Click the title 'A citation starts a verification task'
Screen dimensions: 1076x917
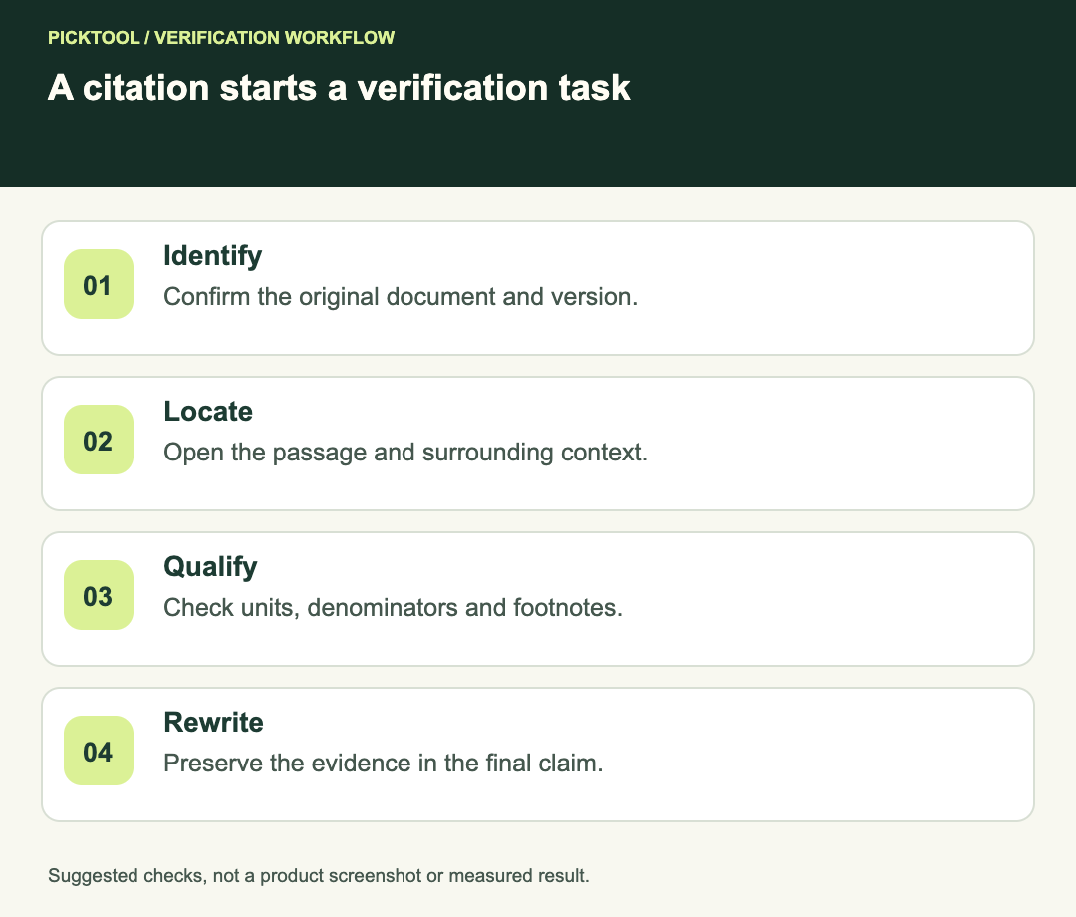[x=339, y=88]
